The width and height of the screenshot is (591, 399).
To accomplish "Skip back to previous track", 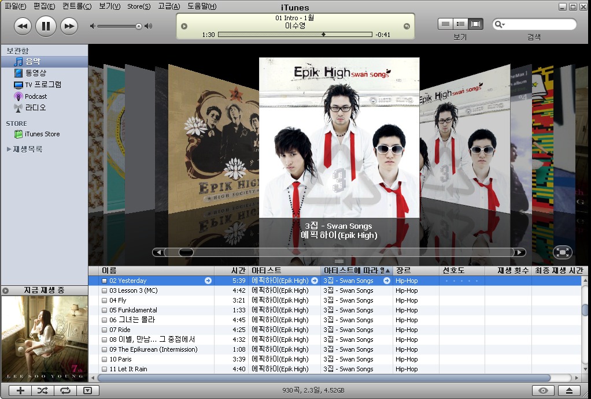I will [23, 27].
